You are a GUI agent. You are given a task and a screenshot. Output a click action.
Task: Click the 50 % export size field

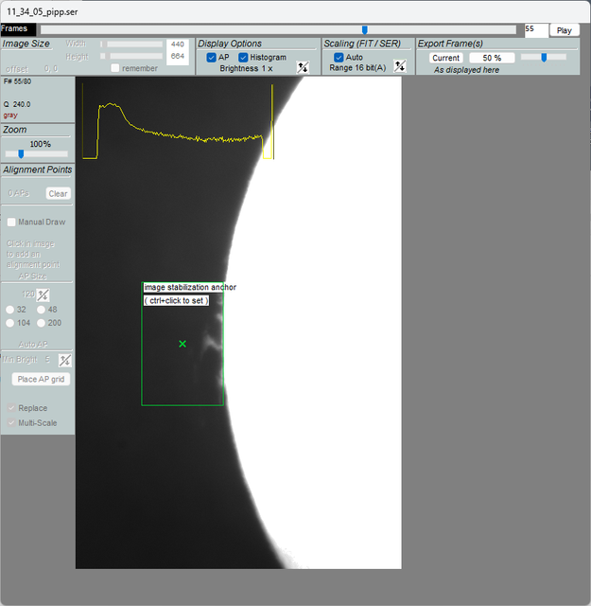492,58
